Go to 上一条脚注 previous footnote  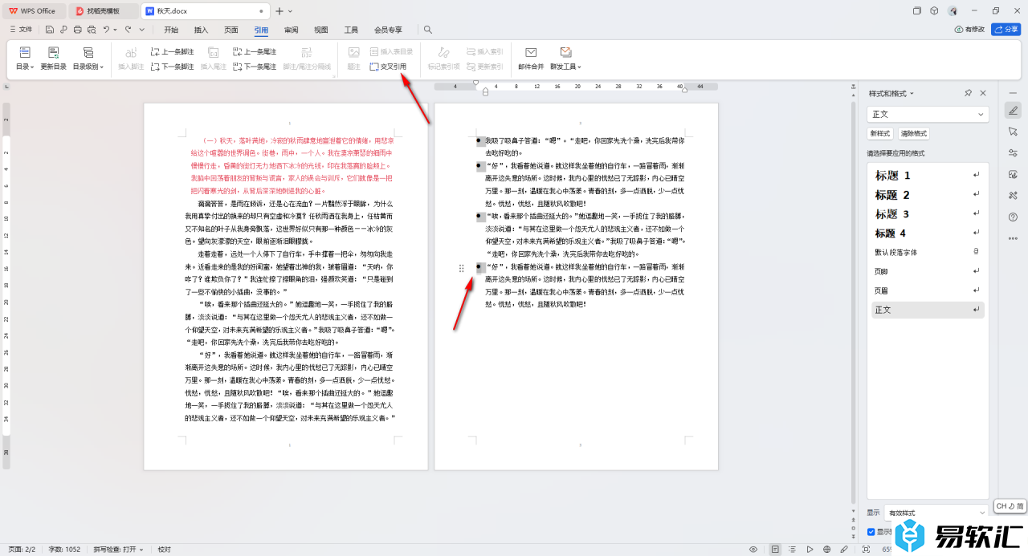point(173,51)
